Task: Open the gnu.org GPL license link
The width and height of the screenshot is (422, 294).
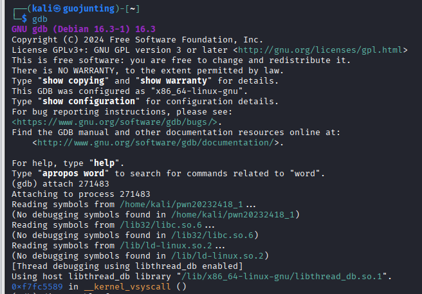Action: pyautogui.click(x=320, y=50)
